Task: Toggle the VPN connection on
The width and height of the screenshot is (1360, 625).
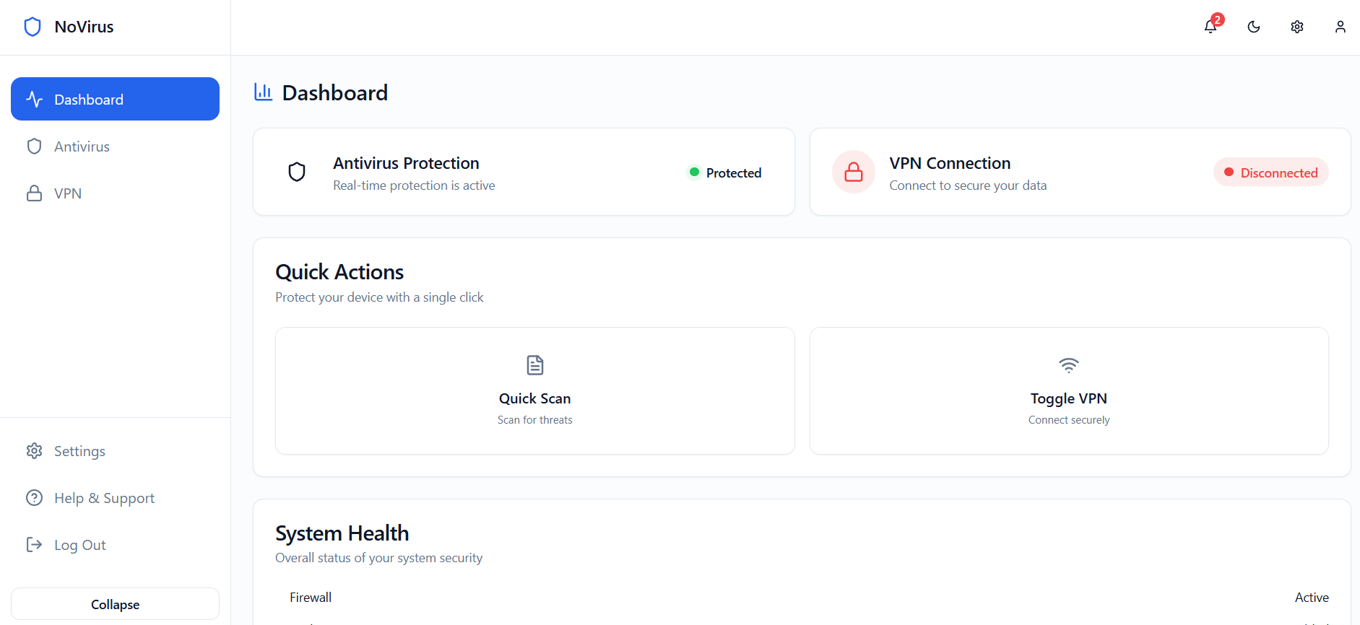Action: pyautogui.click(x=1068, y=390)
